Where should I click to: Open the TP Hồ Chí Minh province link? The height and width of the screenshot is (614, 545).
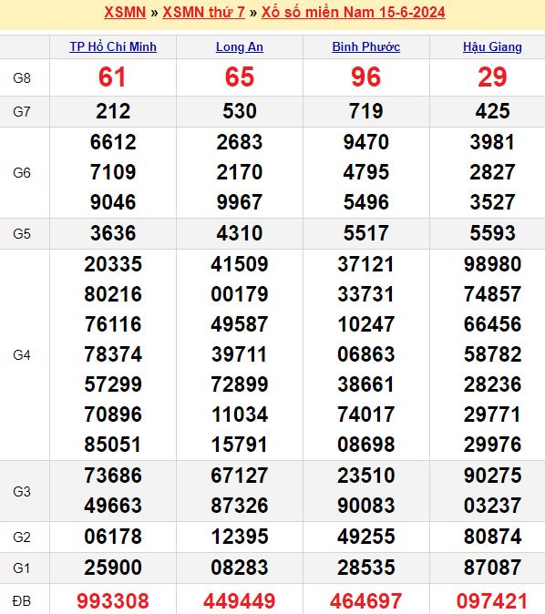tap(113, 47)
